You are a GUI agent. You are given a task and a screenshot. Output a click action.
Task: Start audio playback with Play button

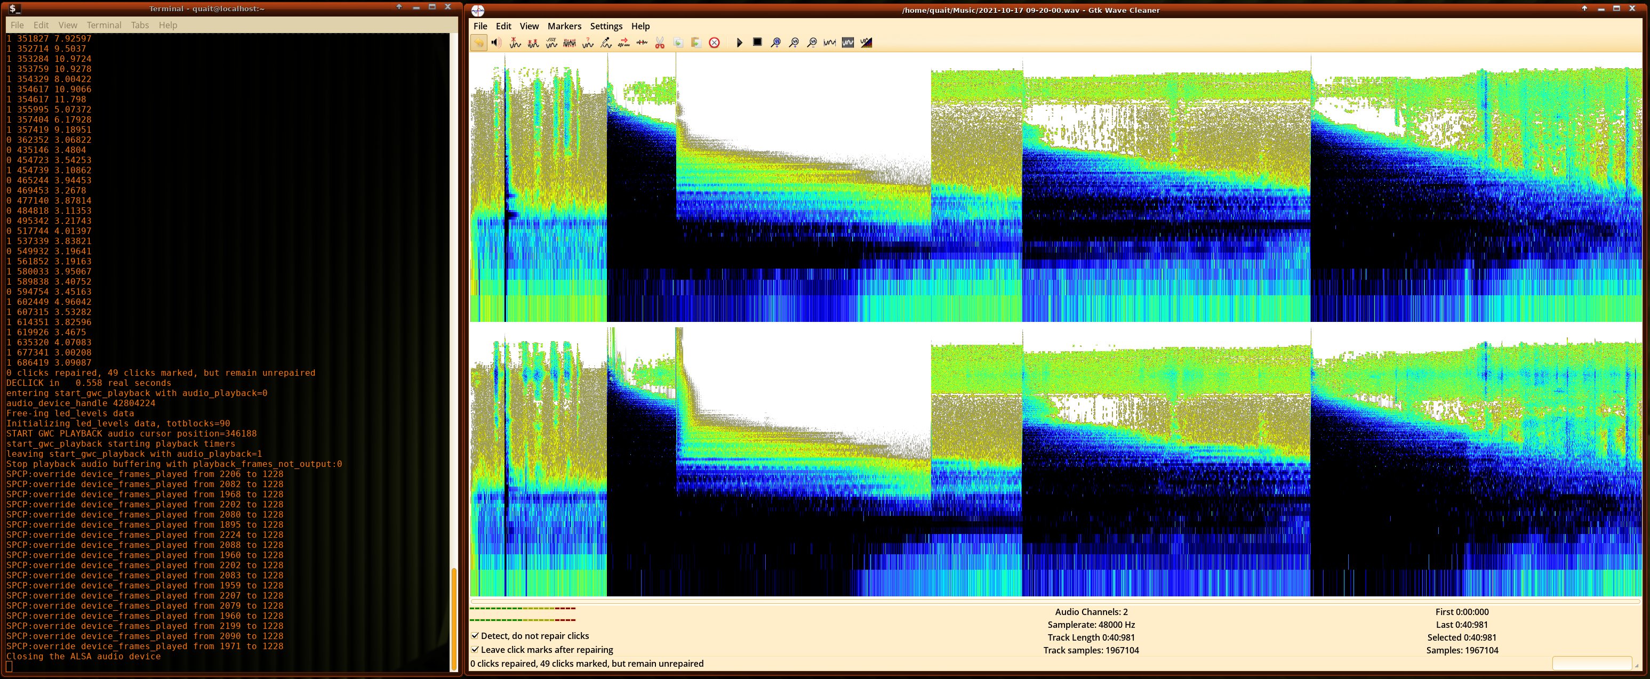739,43
